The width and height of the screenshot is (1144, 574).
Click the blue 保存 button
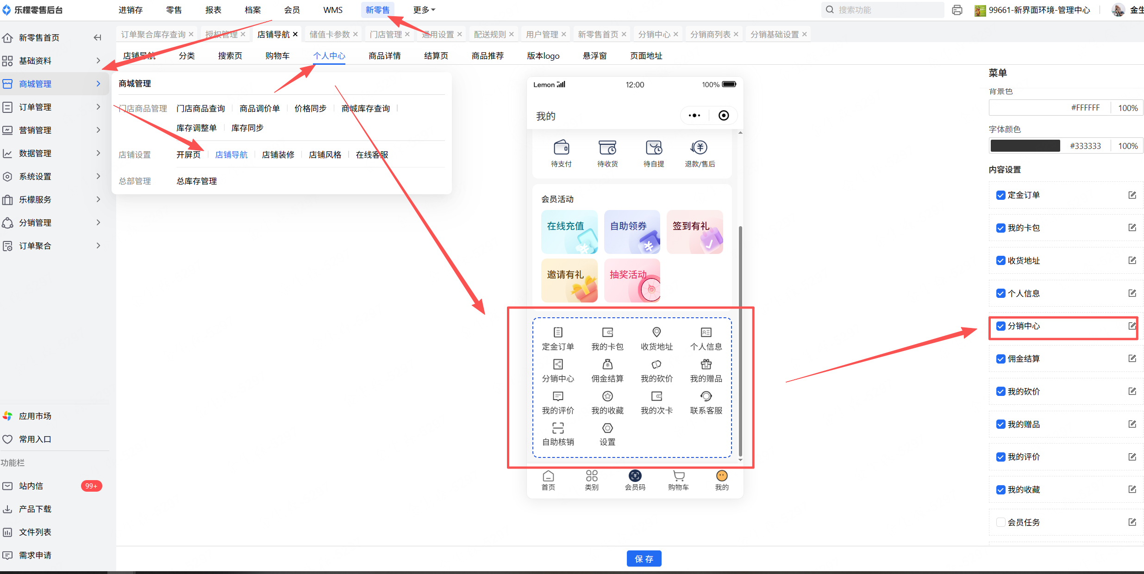pyautogui.click(x=644, y=559)
